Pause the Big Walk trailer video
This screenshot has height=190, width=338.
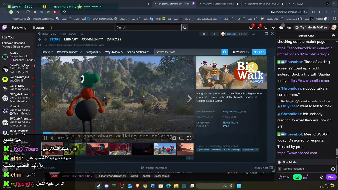click(x=45, y=138)
